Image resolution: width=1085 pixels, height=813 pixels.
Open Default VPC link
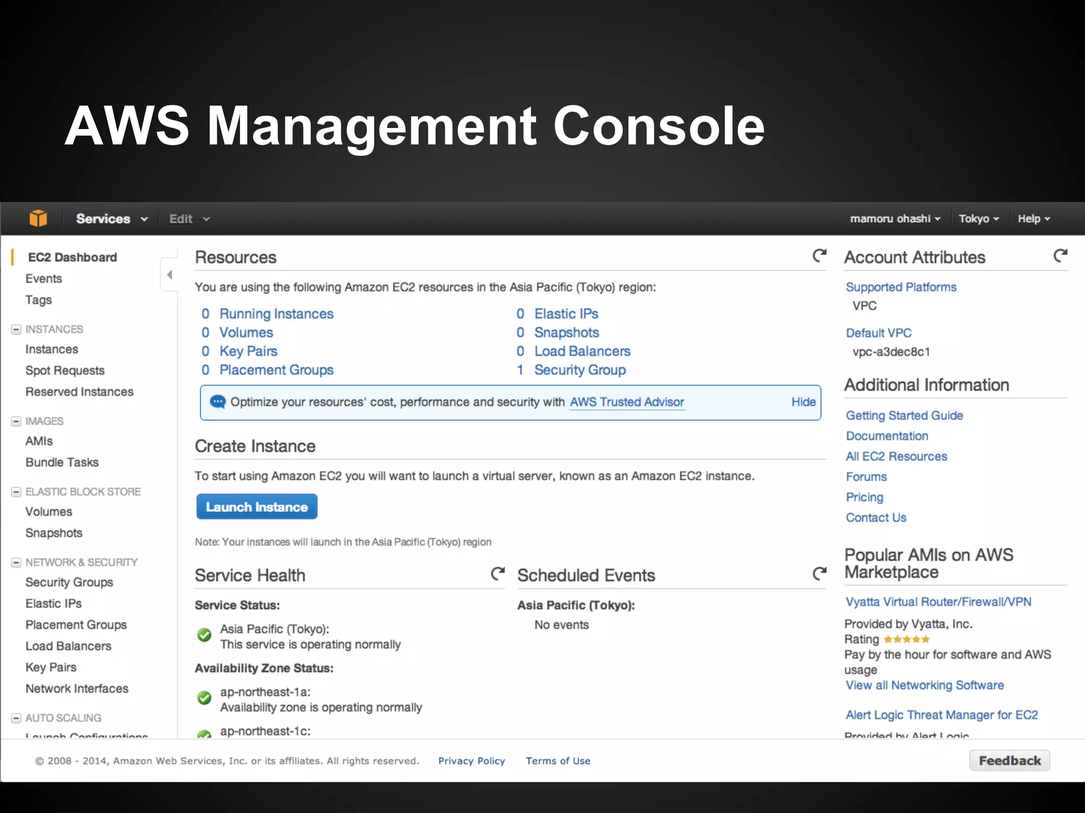878,333
